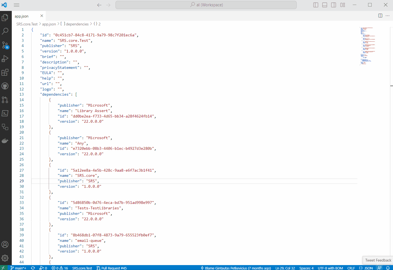Open Pull Request #45 status item

pos(112,268)
